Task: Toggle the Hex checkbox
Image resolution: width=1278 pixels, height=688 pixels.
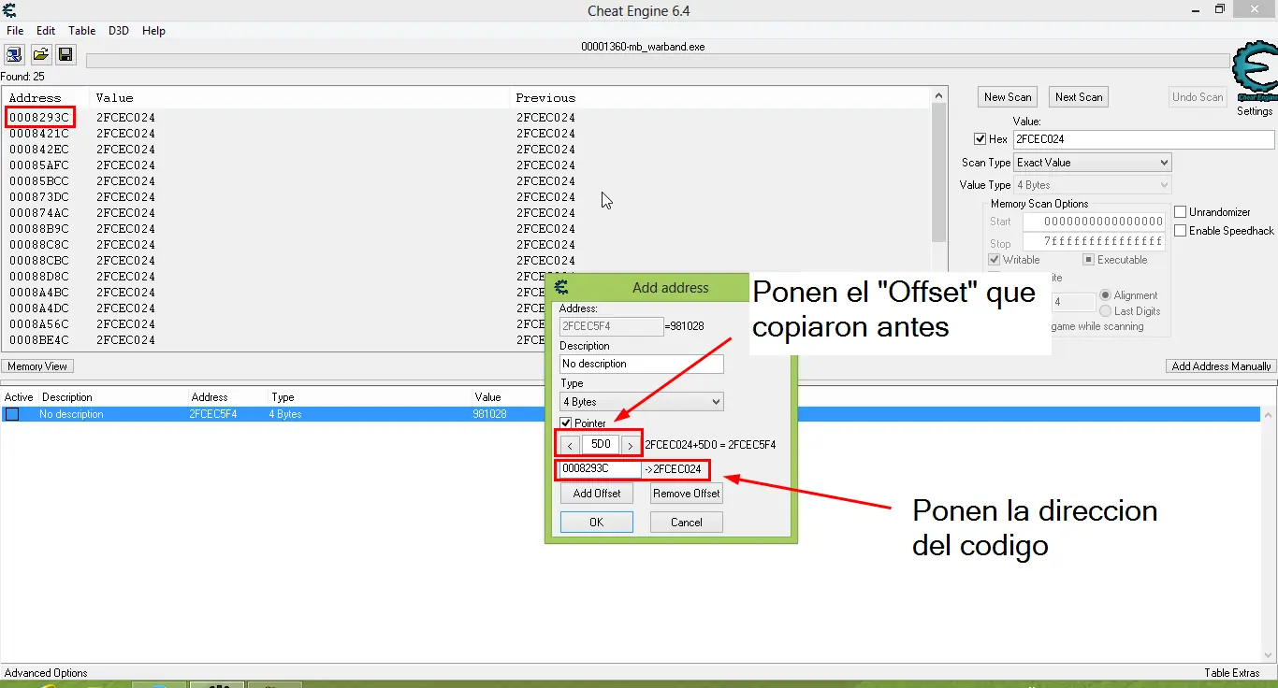Action: 980,139
